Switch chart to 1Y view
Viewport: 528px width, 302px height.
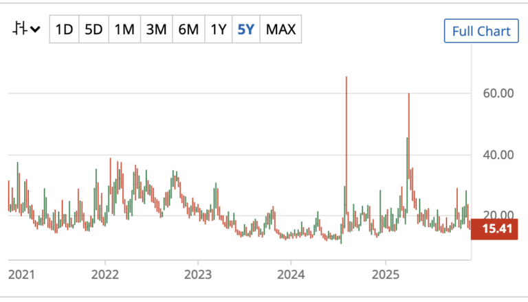[218, 30]
